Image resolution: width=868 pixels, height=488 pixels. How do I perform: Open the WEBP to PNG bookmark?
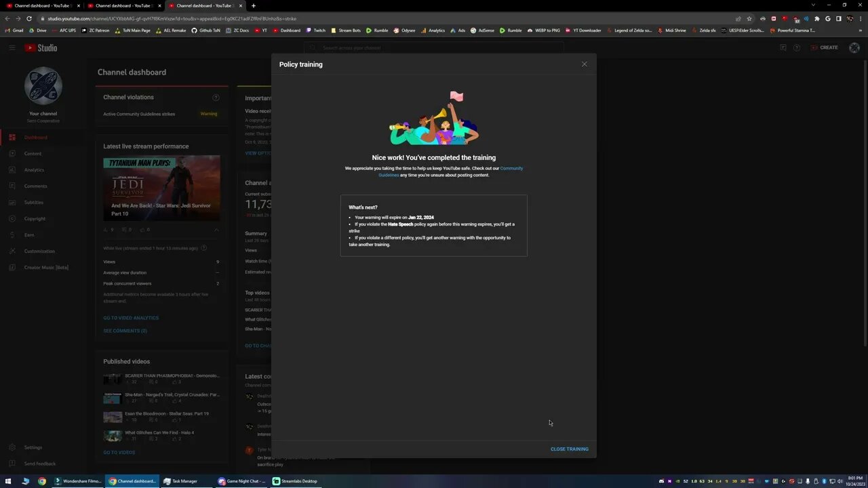[x=544, y=30]
